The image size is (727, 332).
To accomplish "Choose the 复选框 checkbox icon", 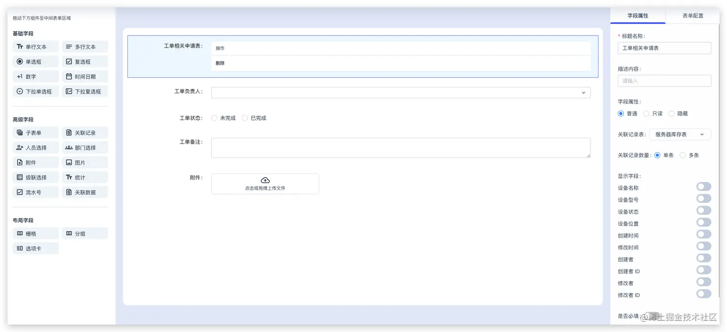I will click(69, 61).
